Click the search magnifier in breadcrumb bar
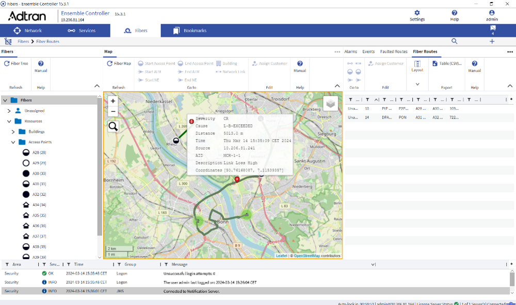The height and width of the screenshot is (305, 516). (x=455, y=41)
